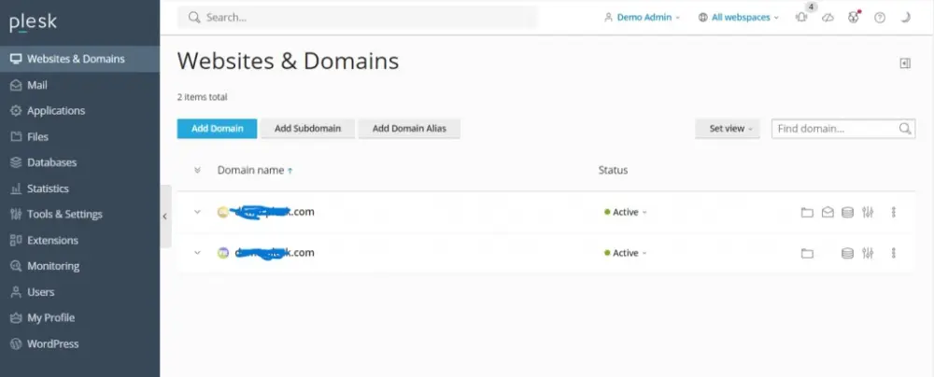Viewport: 934px width, 377px height.
Task: Open file manager for the first domain
Action: 807,213
